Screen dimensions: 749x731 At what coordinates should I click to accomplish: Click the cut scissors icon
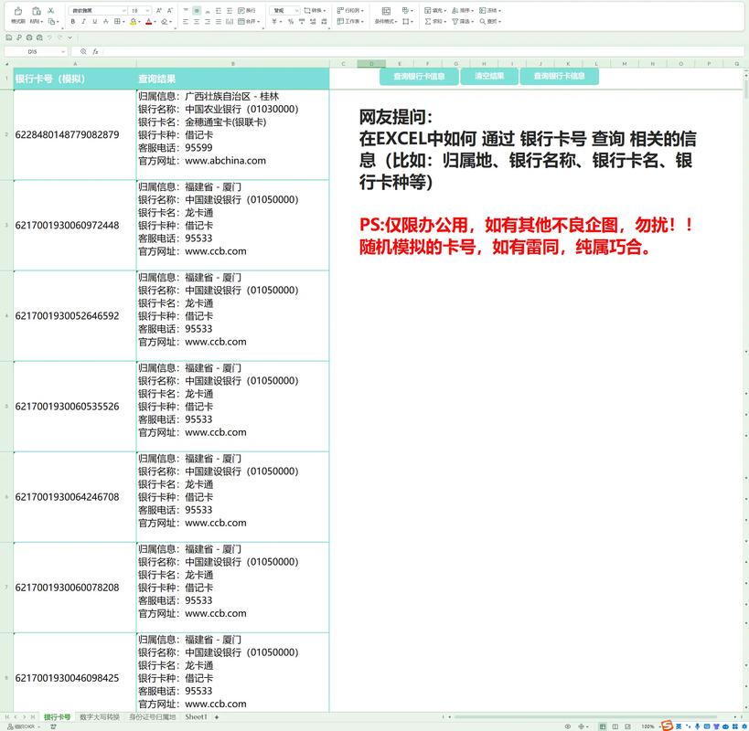click(x=51, y=11)
